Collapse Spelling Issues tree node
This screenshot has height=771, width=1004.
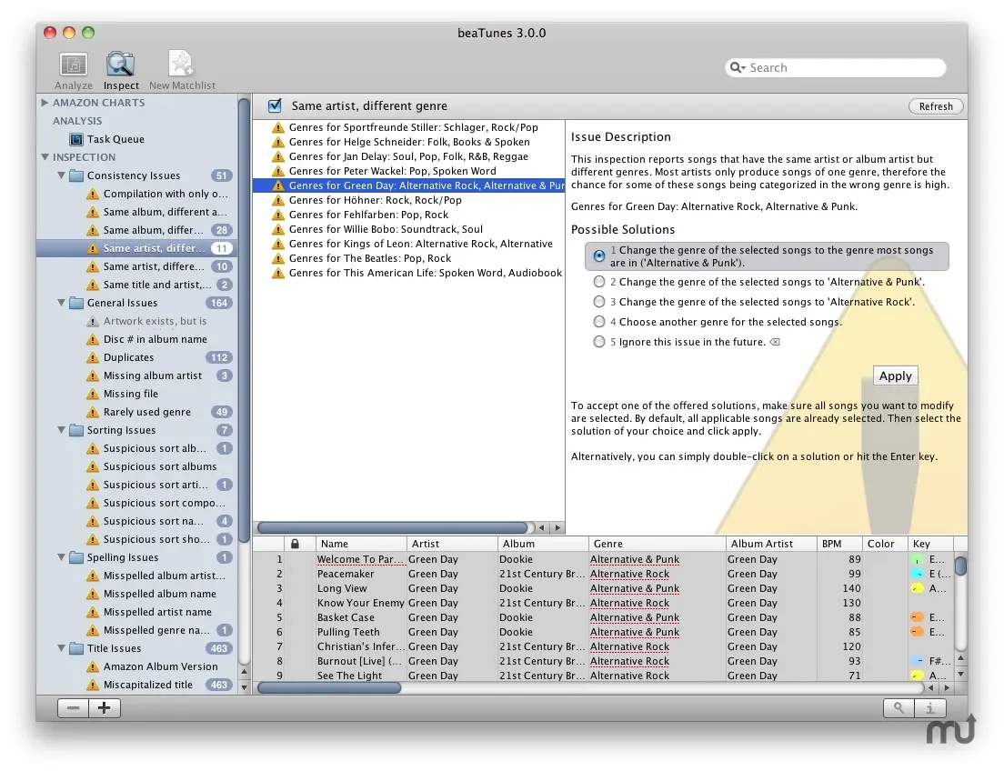point(62,557)
